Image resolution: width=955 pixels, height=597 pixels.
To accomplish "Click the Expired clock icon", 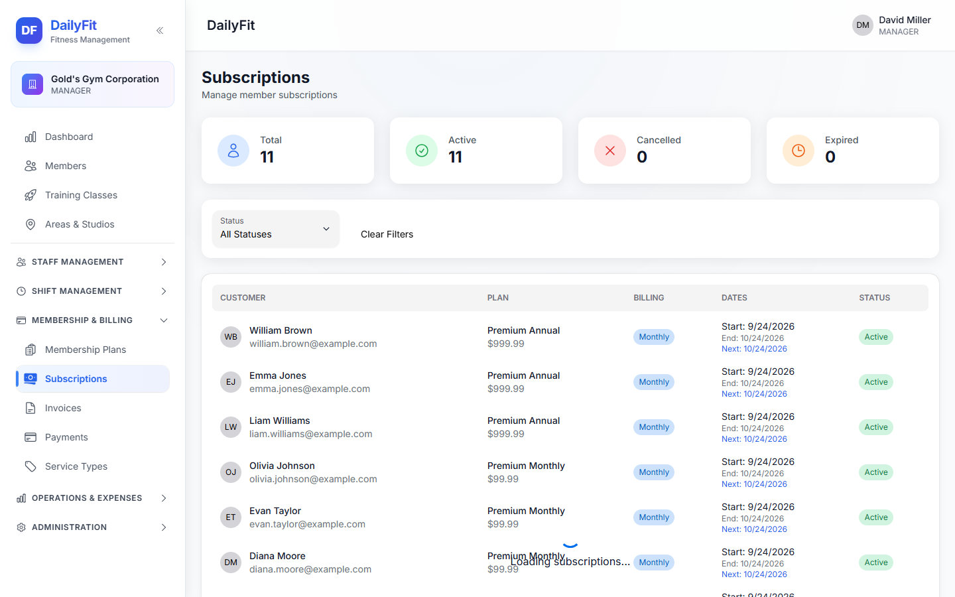I will (x=798, y=151).
